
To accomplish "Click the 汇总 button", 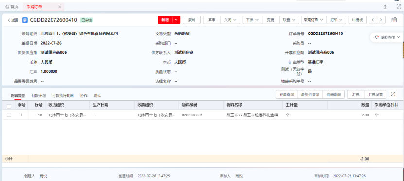I will 356,94.
